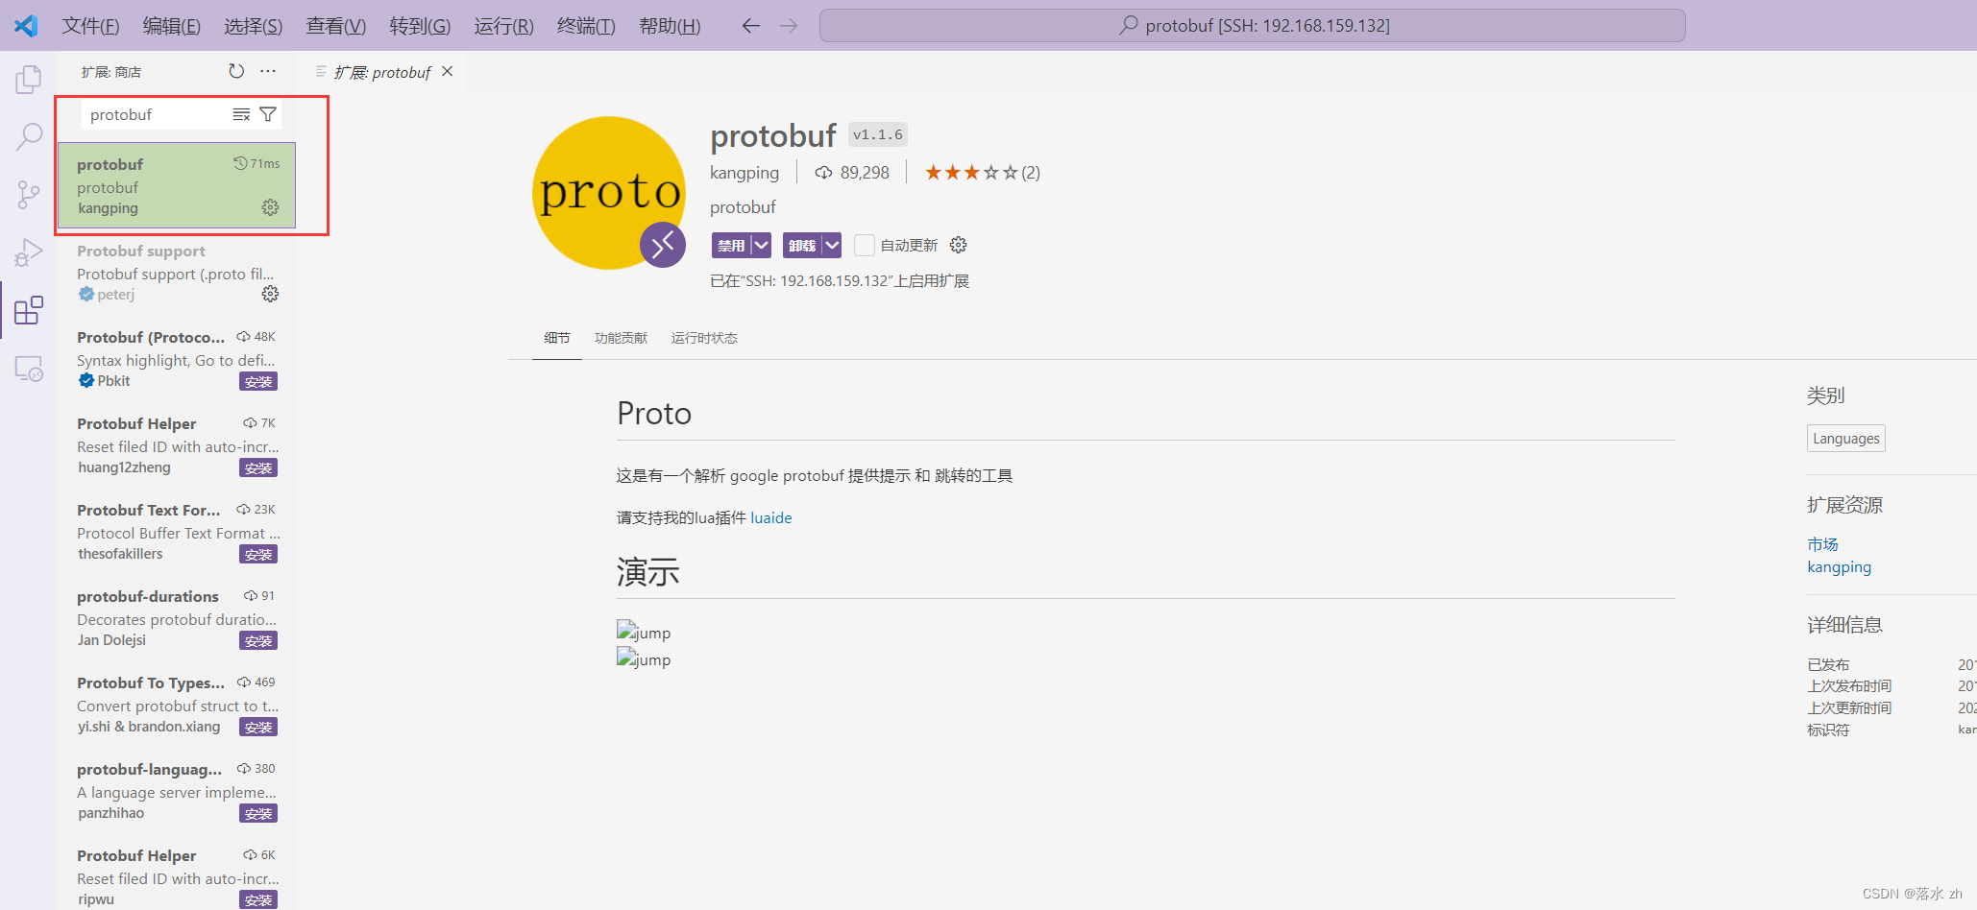Viewport: 1977px width, 910px height.
Task: Click the three-star rating of protobuf
Action: (x=970, y=172)
